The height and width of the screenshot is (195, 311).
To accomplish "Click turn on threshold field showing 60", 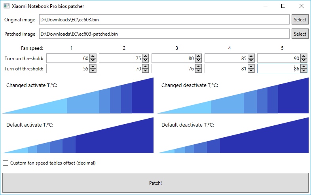I will (x=68, y=58).
